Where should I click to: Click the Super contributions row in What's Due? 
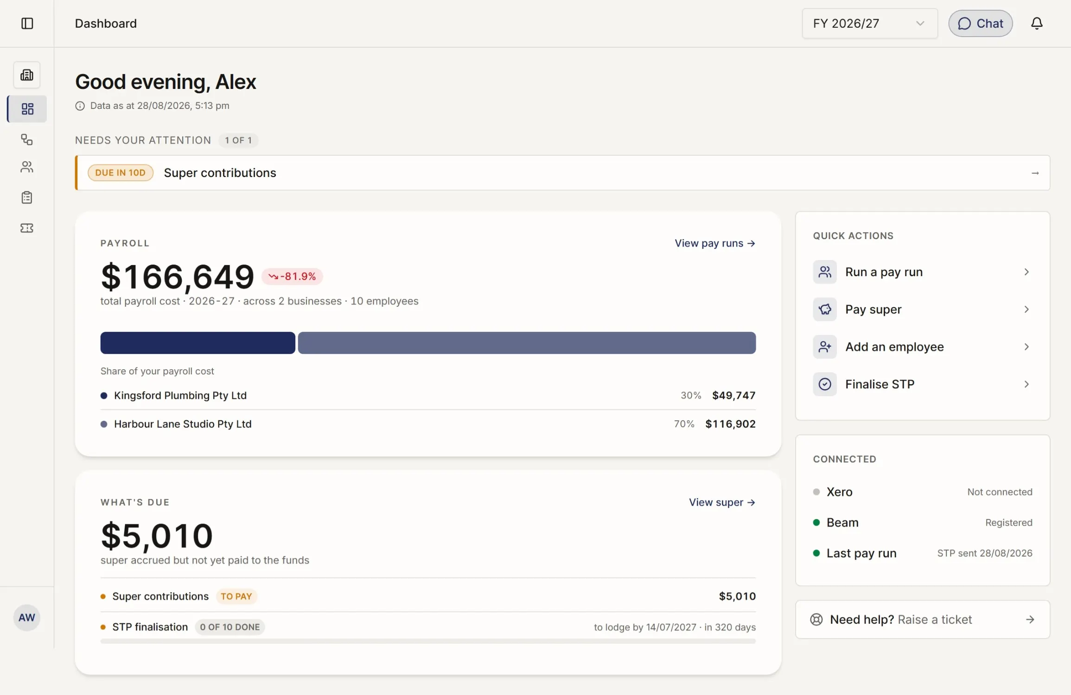click(428, 597)
